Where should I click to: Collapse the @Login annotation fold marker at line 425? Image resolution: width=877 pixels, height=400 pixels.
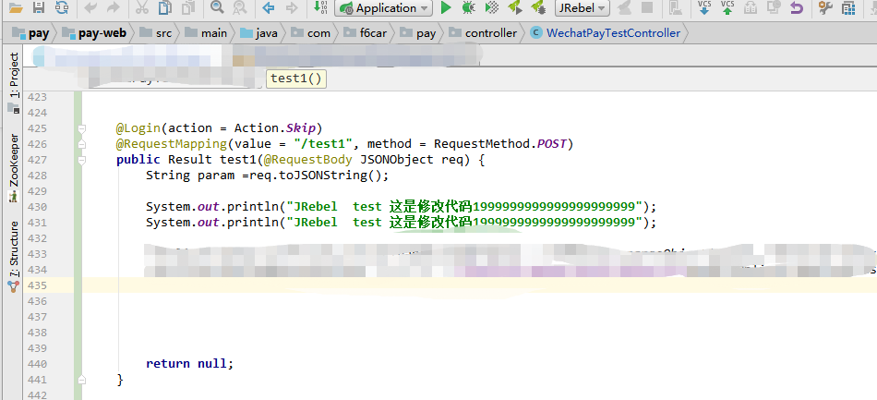pos(82,128)
